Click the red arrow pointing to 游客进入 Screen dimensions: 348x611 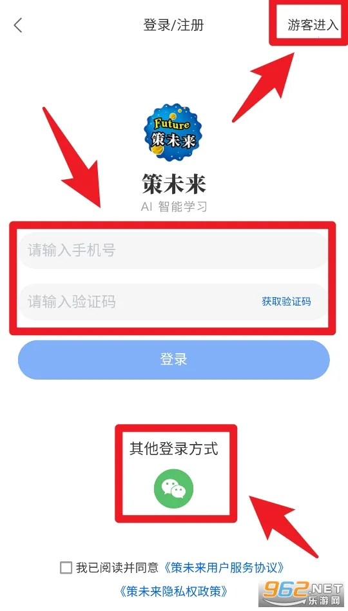pyautogui.click(x=265, y=88)
